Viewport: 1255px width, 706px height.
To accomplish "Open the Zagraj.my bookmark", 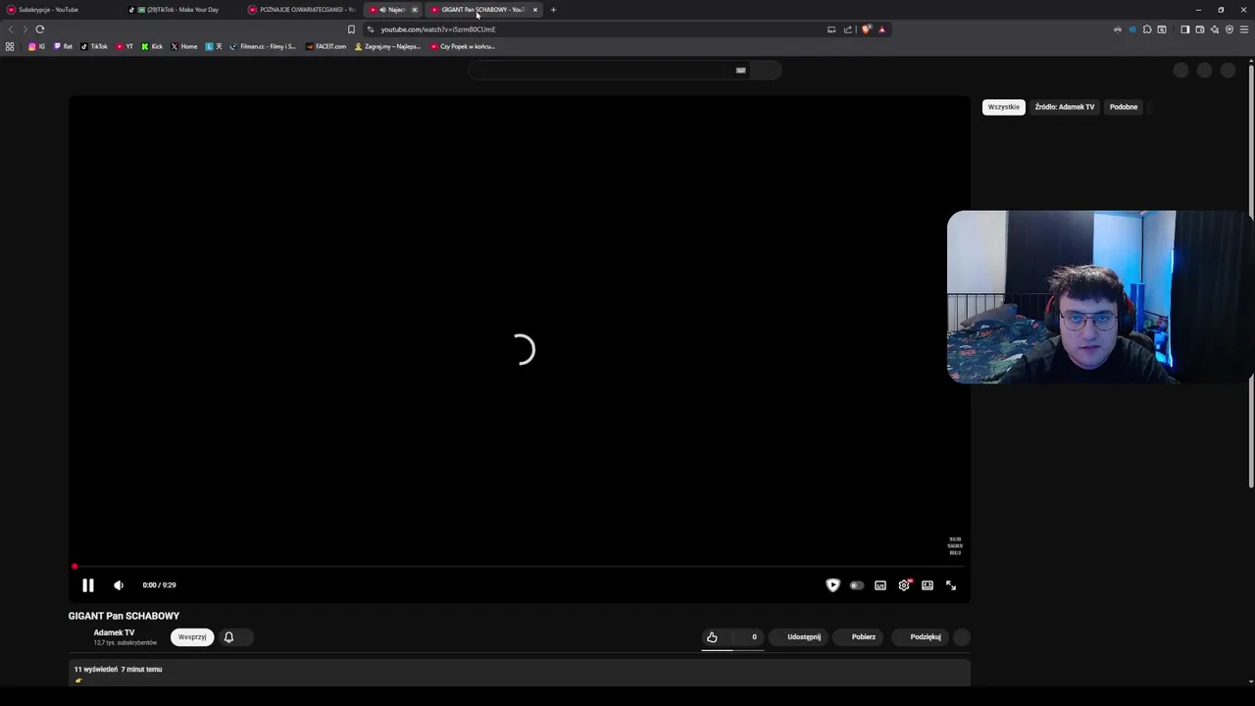I will tap(387, 46).
